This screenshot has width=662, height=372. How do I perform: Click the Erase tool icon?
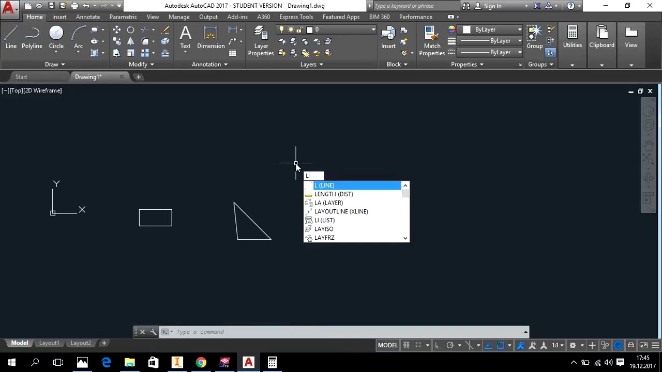click(x=165, y=30)
